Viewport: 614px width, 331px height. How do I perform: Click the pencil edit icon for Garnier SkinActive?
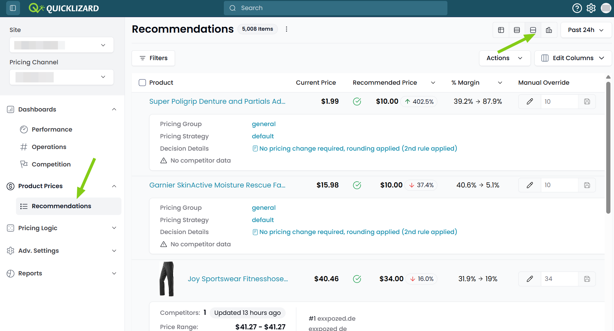[x=530, y=185]
